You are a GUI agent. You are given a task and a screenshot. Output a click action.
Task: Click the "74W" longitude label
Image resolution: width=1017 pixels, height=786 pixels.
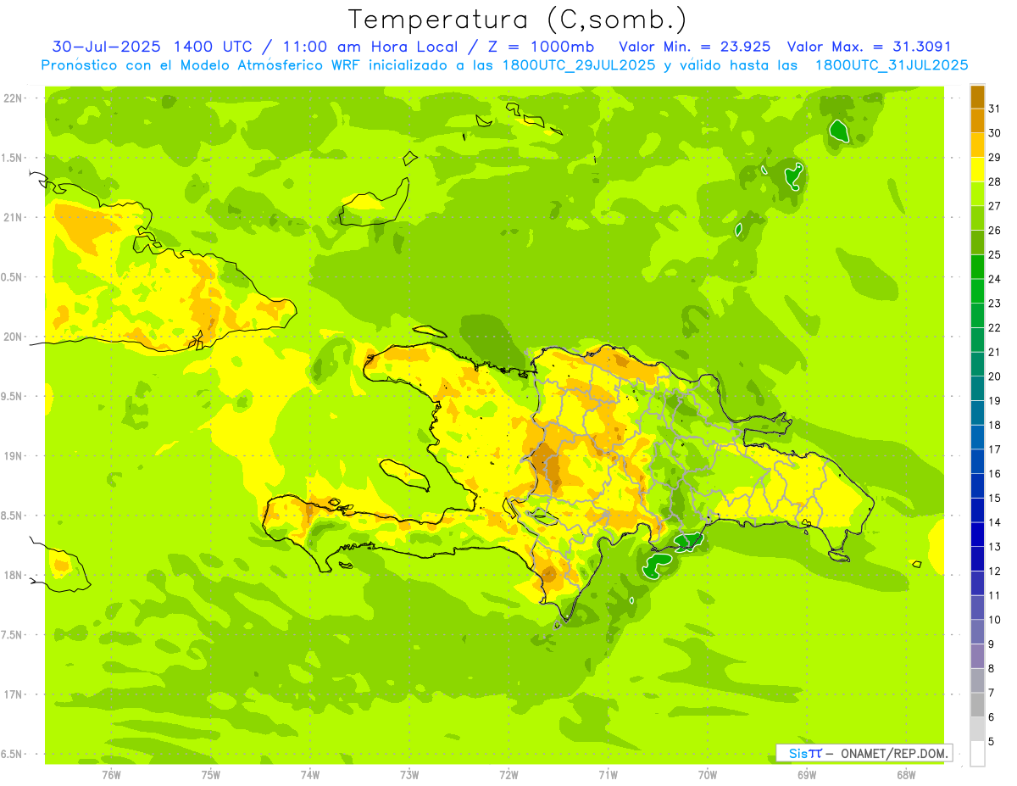click(310, 775)
